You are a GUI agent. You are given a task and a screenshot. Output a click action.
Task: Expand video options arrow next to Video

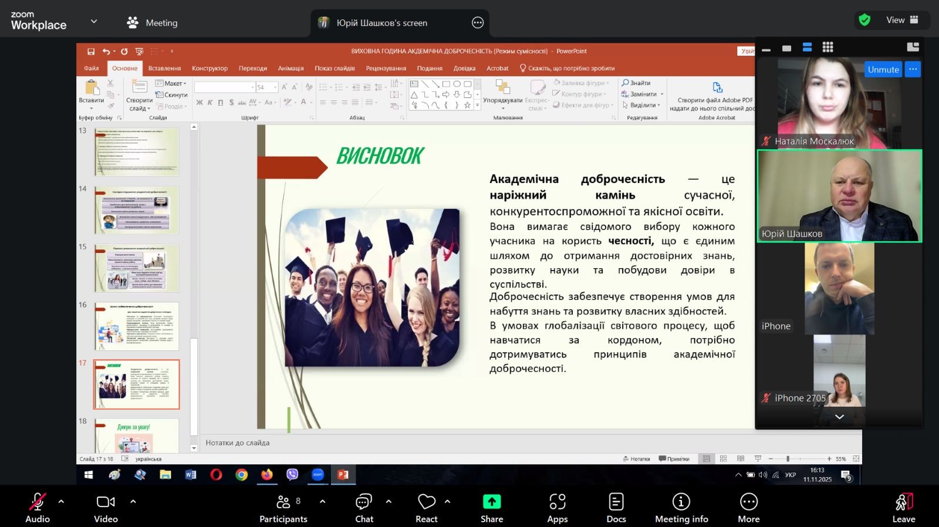[133, 502]
